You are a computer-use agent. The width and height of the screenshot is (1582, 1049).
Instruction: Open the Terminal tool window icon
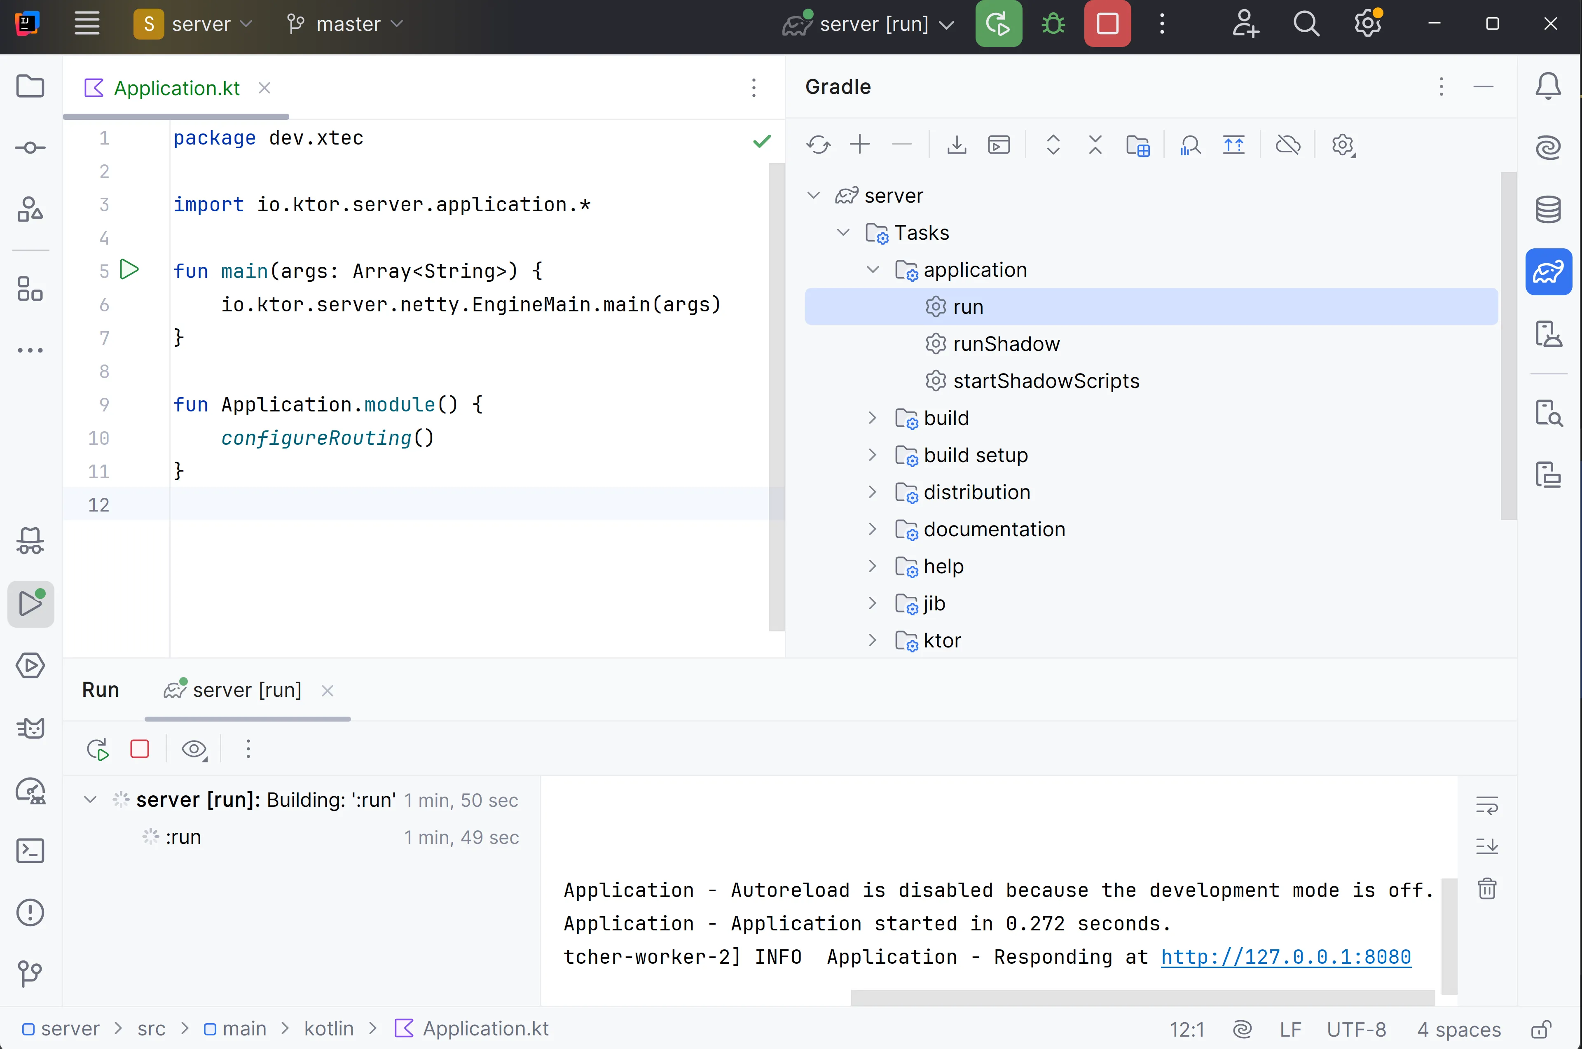click(x=30, y=850)
